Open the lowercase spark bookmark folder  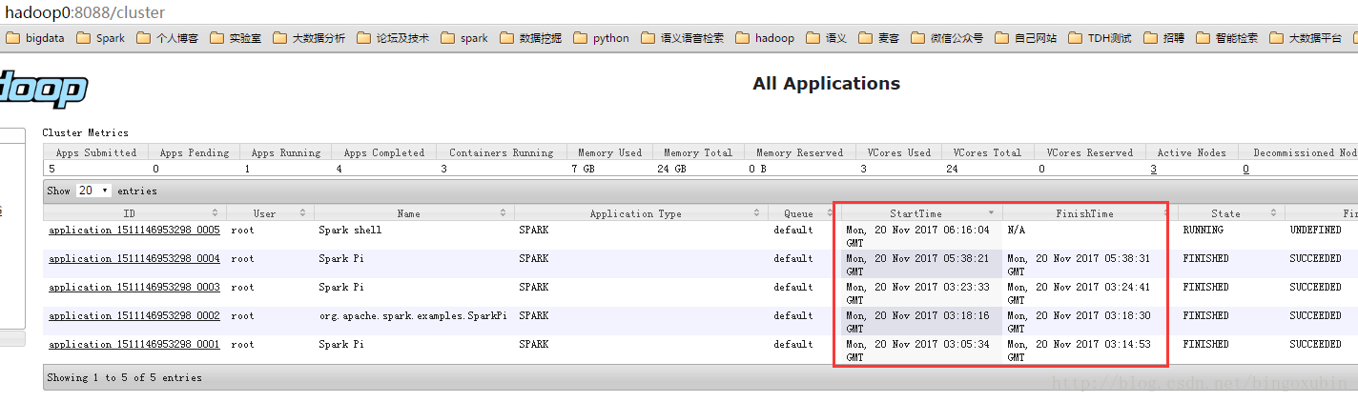click(x=464, y=38)
